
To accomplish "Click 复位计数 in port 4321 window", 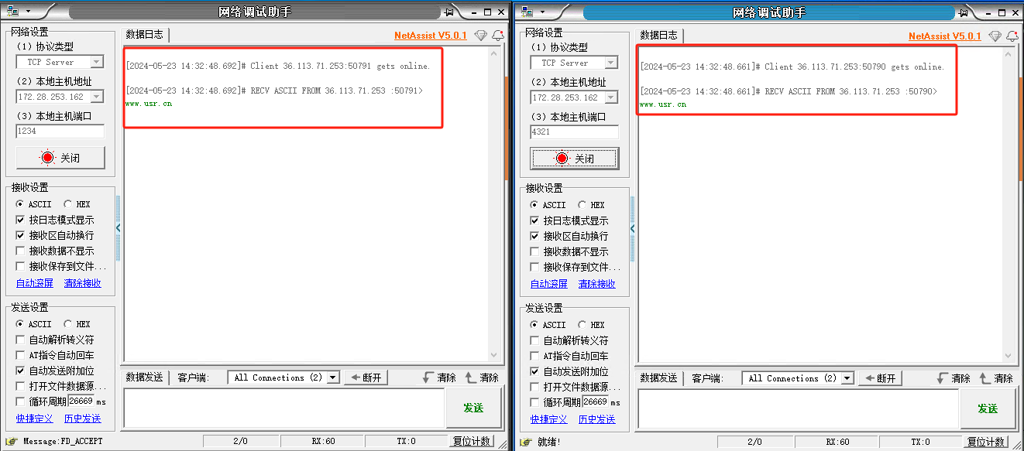I will tap(986, 442).
